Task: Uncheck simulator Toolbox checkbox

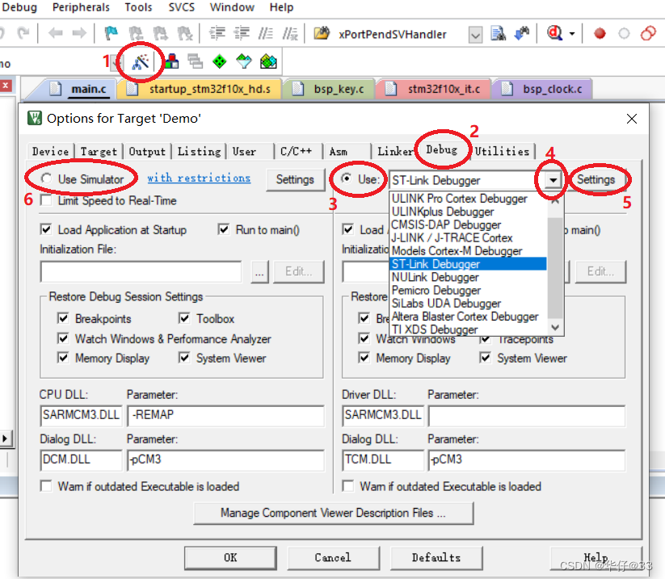Action: pyautogui.click(x=184, y=318)
